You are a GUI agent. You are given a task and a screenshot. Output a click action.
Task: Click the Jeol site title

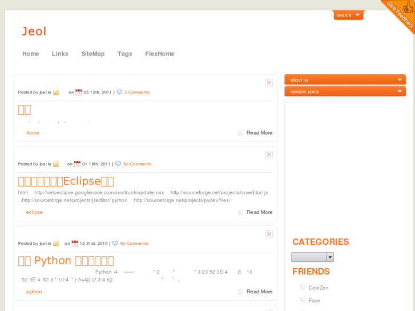click(34, 31)
